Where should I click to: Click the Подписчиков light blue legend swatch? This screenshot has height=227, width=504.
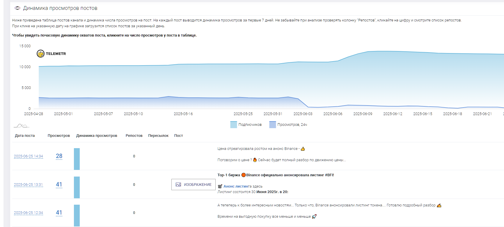coord(234,125)
